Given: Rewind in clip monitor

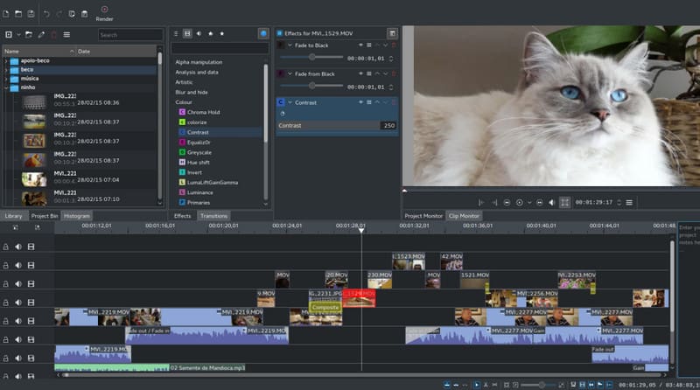Looking at the screenshot, I should (507, 203).
